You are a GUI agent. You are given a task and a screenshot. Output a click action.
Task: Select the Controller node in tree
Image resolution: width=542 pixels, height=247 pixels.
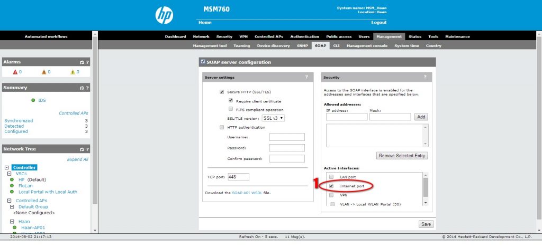pos(24,167)
